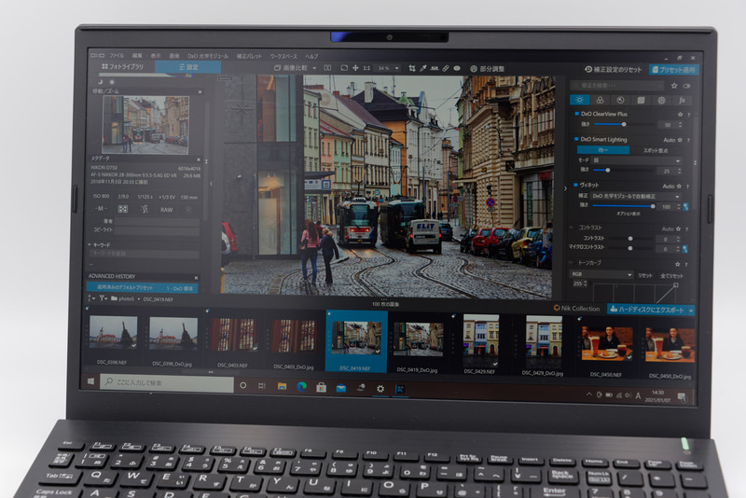Select the move/pan cross-arrow tool

[355, 68]
